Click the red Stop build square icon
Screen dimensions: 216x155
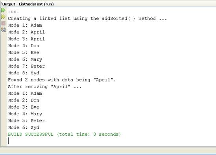pyautogui.click(x=3, y=23)
